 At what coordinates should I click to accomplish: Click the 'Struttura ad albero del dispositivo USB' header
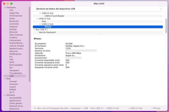point(56,9)
